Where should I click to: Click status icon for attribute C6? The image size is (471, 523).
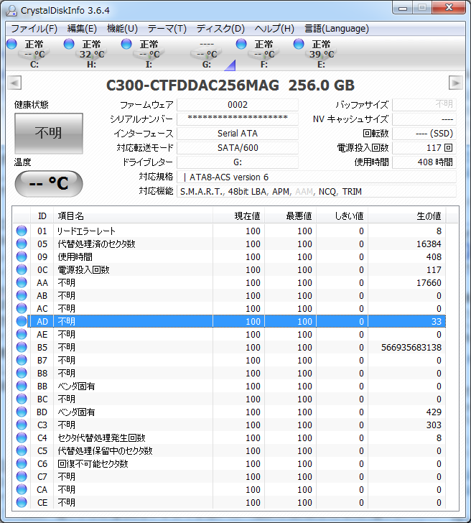[22, 463]
